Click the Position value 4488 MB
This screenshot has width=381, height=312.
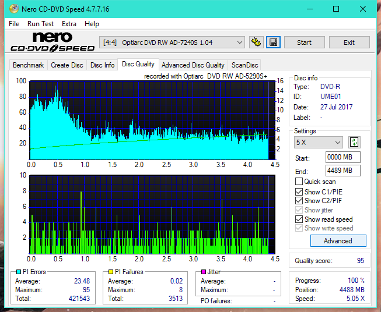click(352, 290)
